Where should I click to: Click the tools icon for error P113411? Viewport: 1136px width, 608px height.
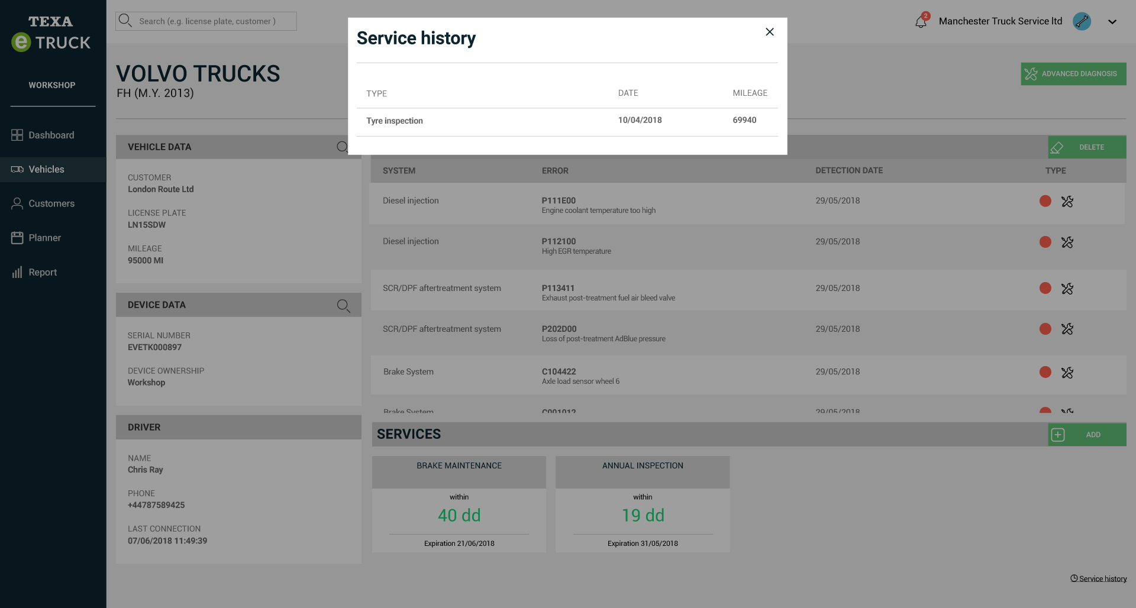[x=1067, y=289]
